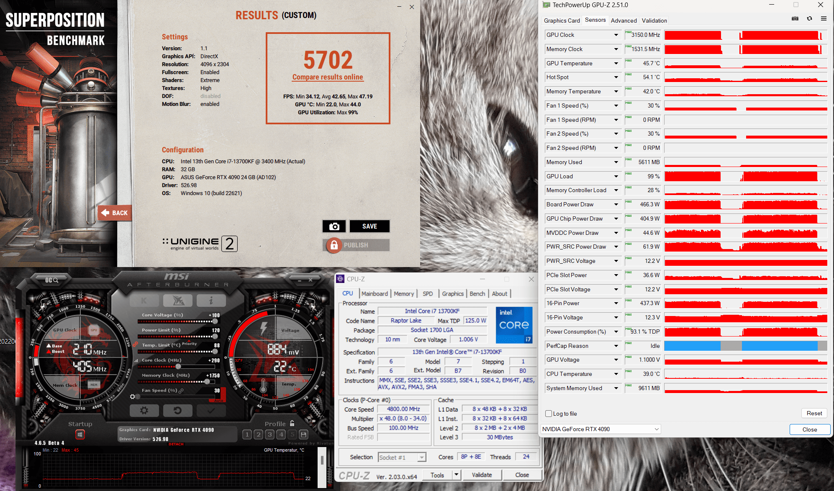Enable the Log to file checkbox
The image size is (834, 491).
pyautogui.click(x=549, y=414)
